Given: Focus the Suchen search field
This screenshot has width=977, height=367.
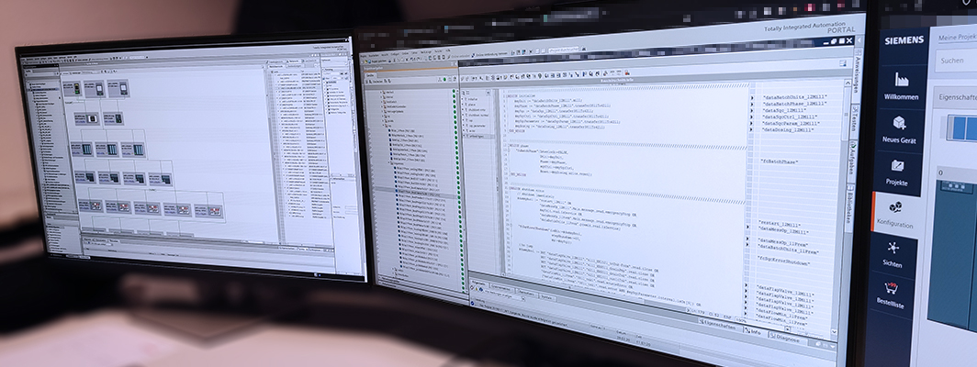Looking at the screenshot, I should click(x=955, y=61).
